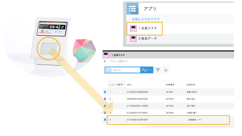Click the filter funnel icon

click(x=158, y=70)
